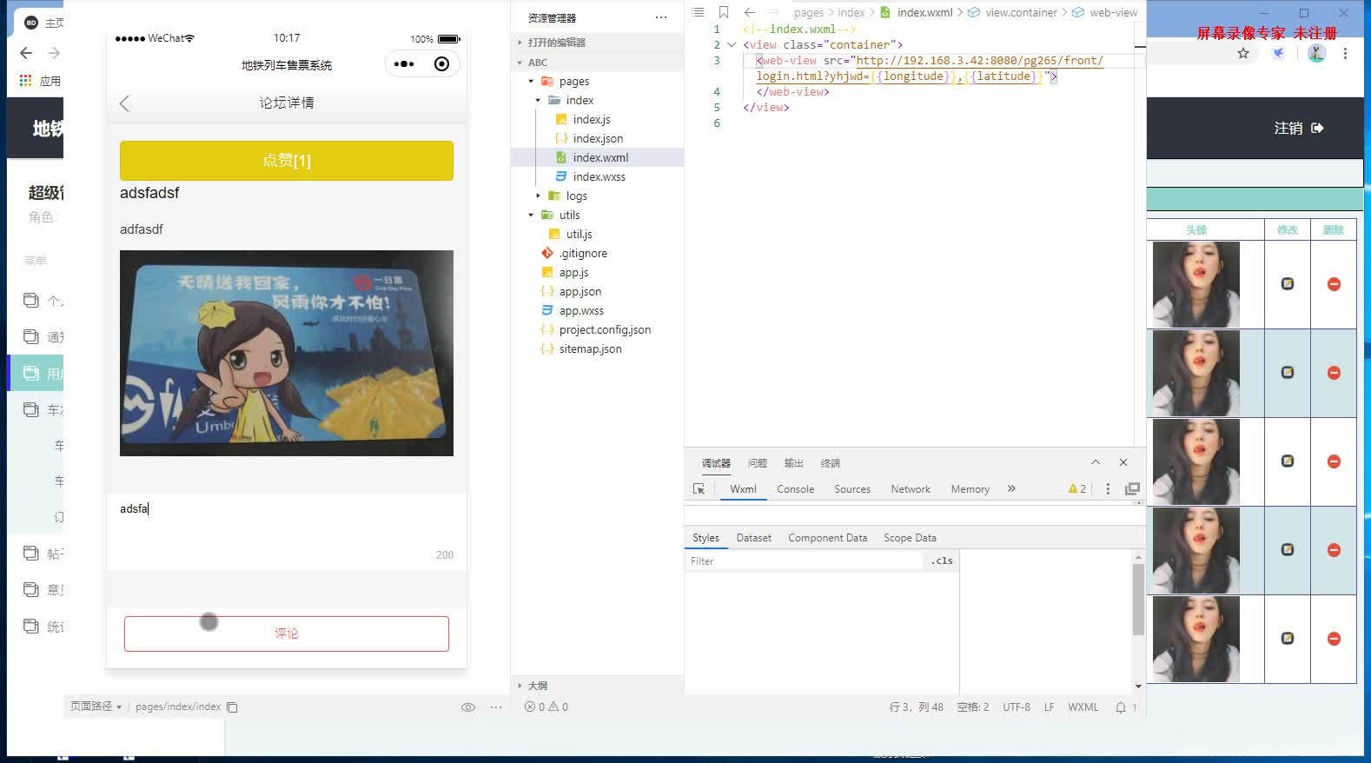
Task: Open the browser profile avatar
Action: [1317, 53]
